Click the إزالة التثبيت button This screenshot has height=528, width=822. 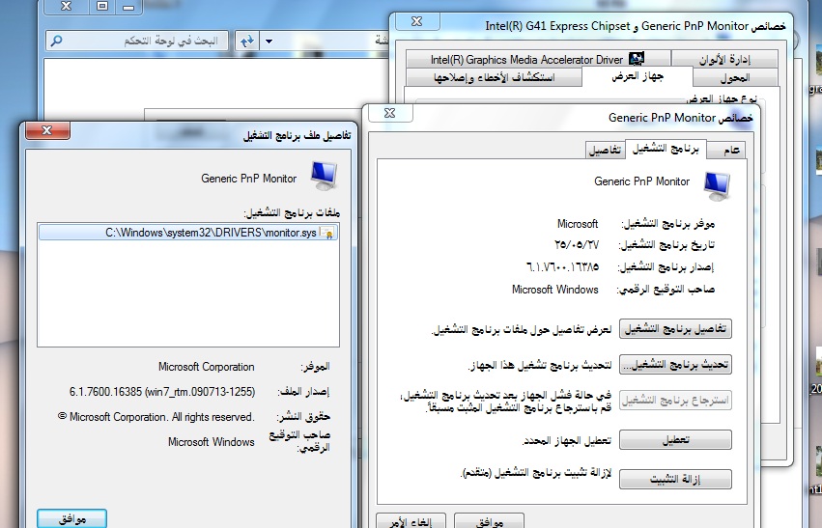(676, 480)
